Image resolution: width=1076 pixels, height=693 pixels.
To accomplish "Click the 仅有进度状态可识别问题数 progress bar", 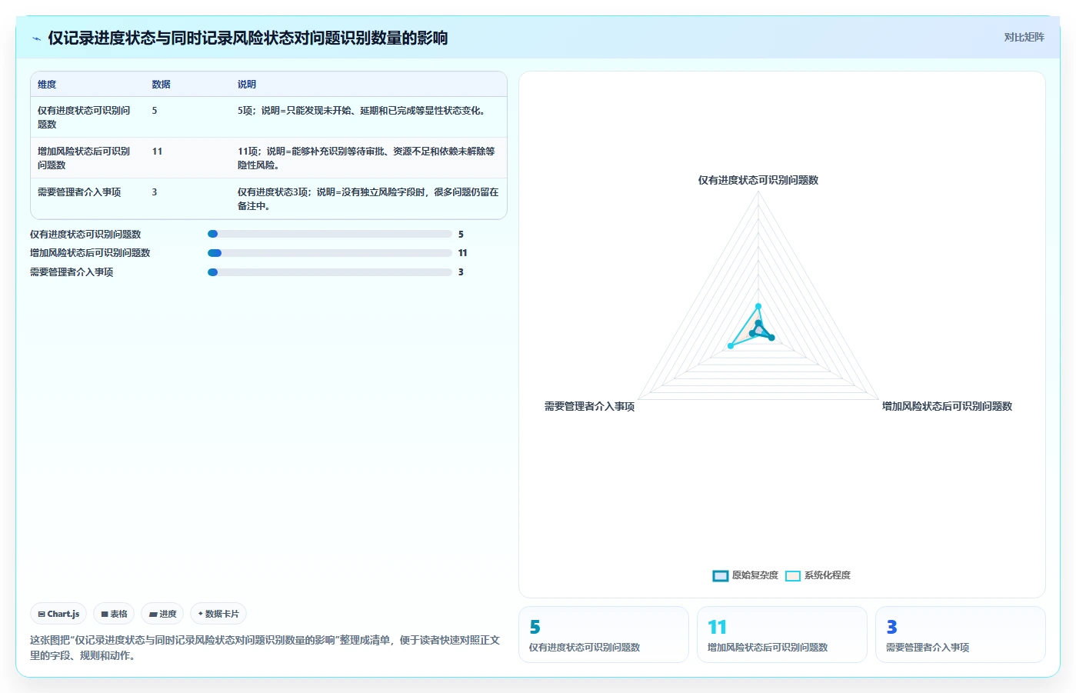I will (x=330, y=234).
